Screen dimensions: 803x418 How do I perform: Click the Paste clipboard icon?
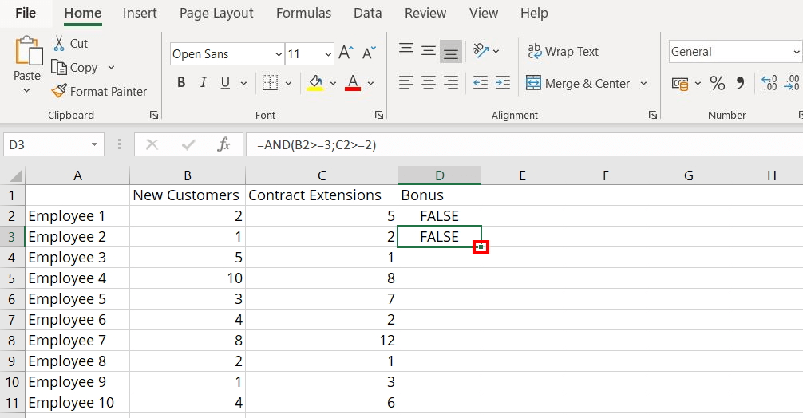[28, 51]
